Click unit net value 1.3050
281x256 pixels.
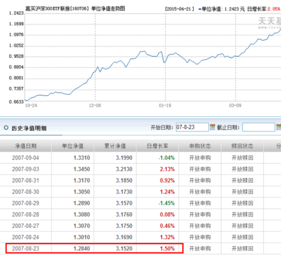coord(82,192)
